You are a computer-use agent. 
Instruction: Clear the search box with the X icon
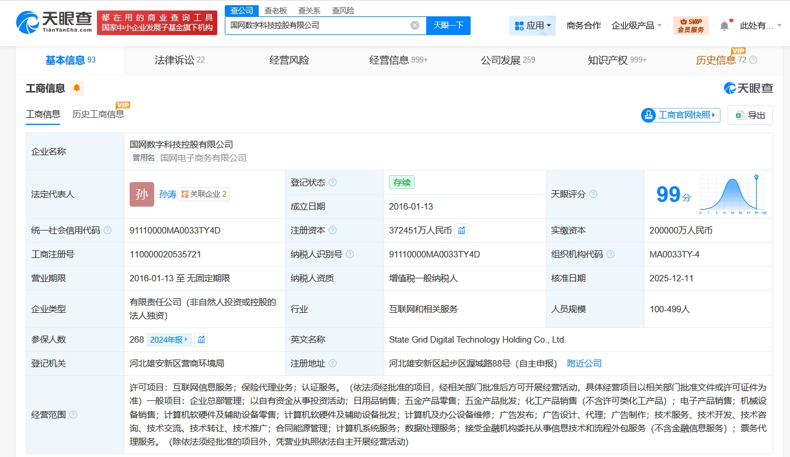pos(415,25)
